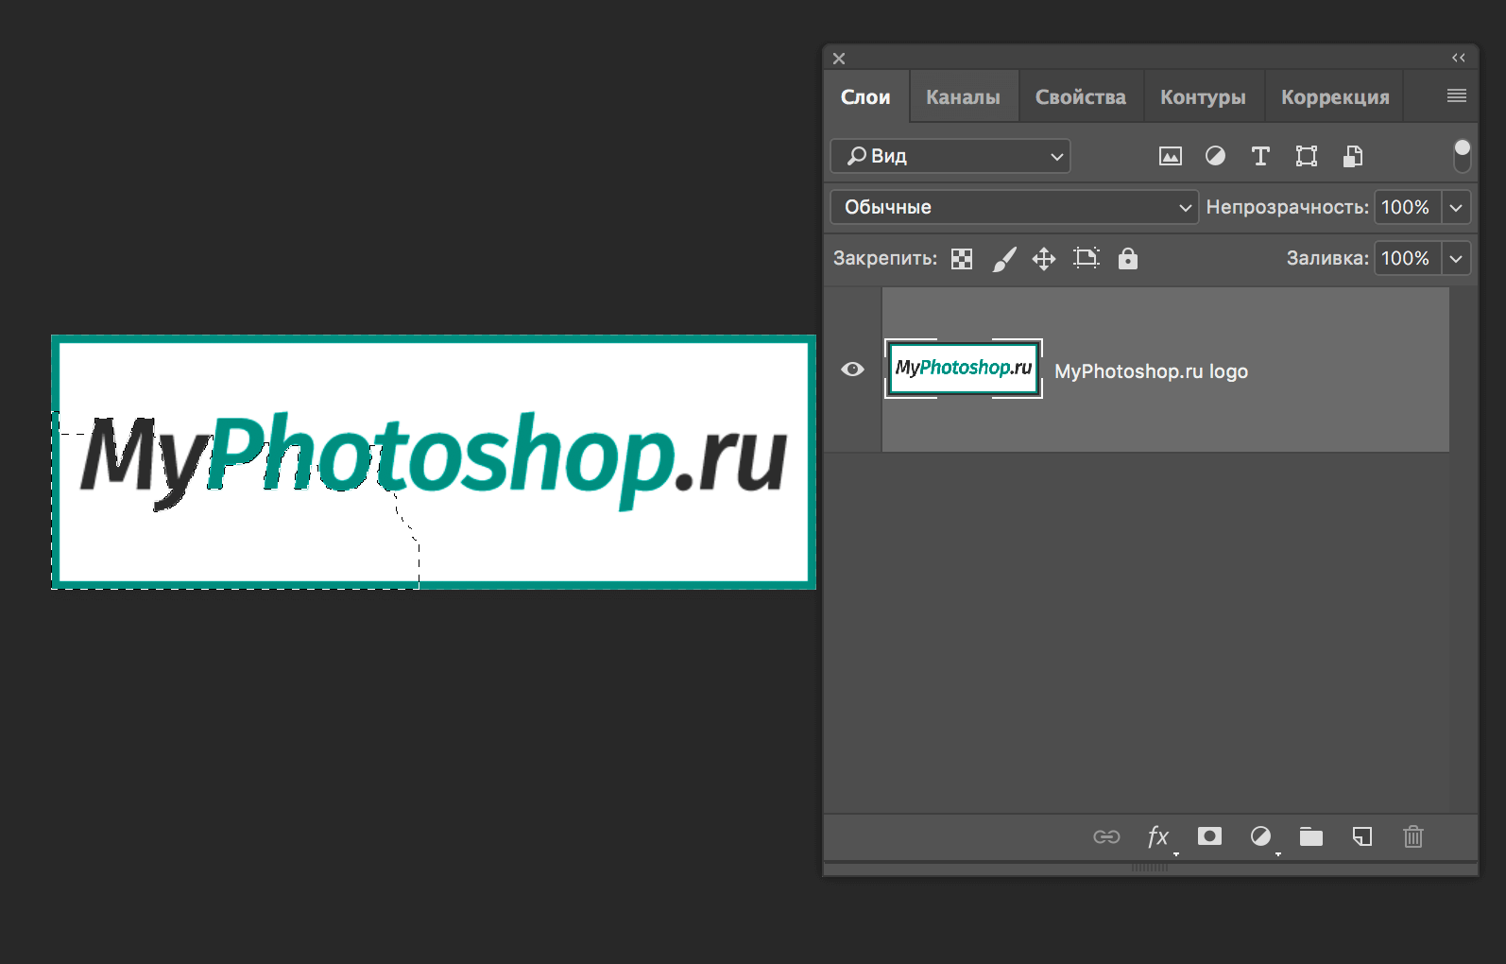Create a new layer group folder
This screenshot has height=964, width=1506.
(x=1310, y=836)
